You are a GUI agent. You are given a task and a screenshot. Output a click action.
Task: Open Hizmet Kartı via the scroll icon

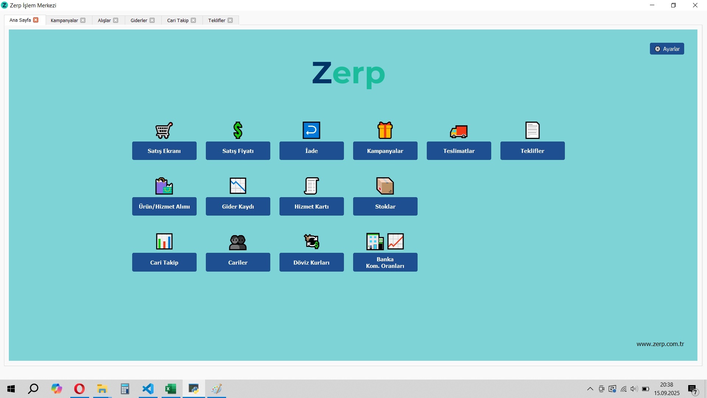(311, 186)
